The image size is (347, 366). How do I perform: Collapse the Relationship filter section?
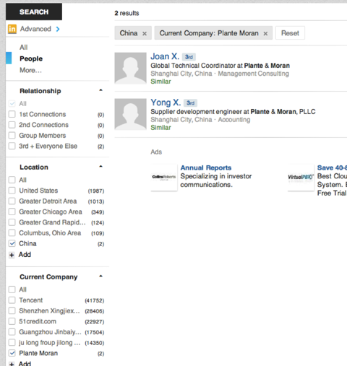click(100, 90)
